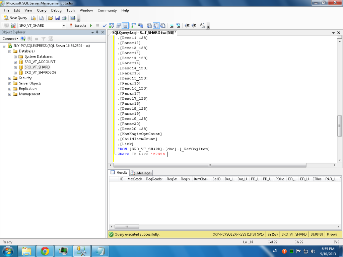Open the Connect dropdown in Object Explorer
343x257 pixels.
[10, 39]
